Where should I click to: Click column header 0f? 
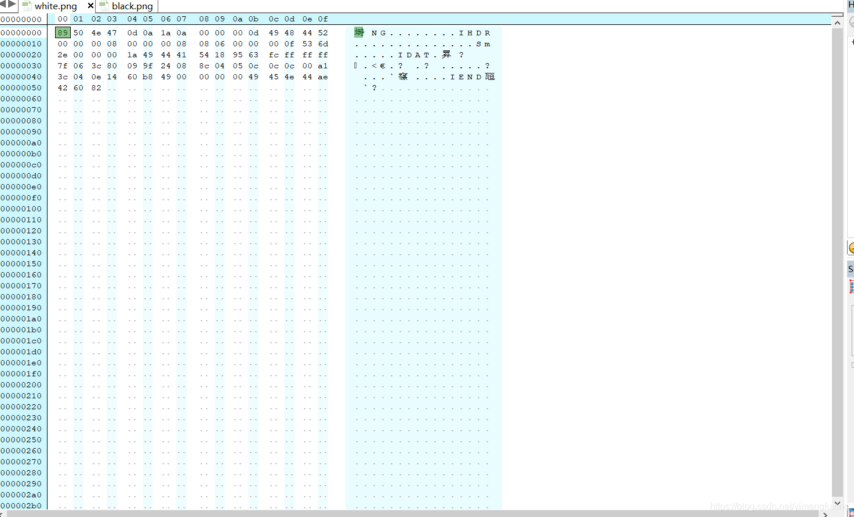(x=323, y=19)
